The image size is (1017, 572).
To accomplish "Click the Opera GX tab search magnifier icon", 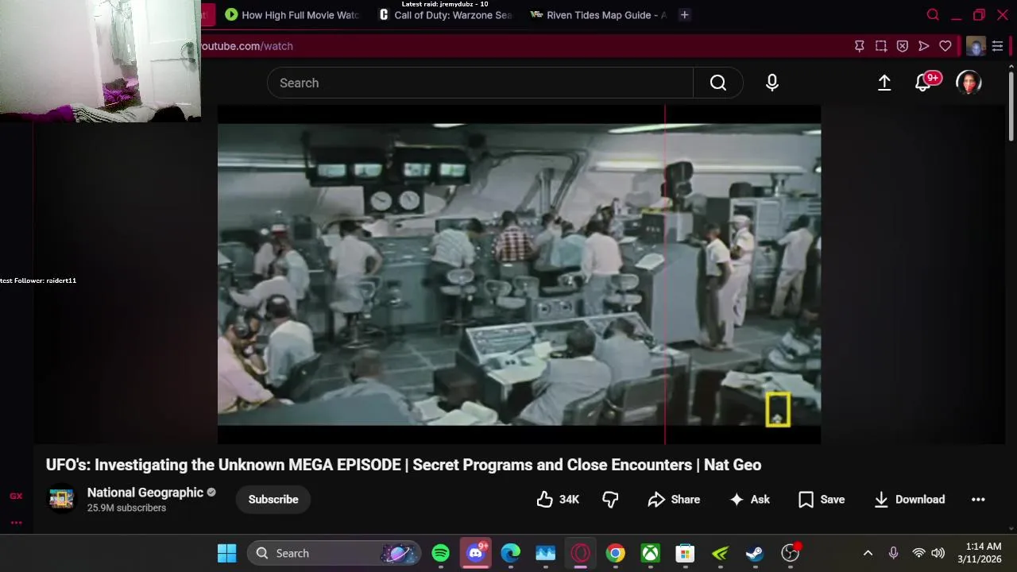I will pyautogui.click(x=933, y=14).
